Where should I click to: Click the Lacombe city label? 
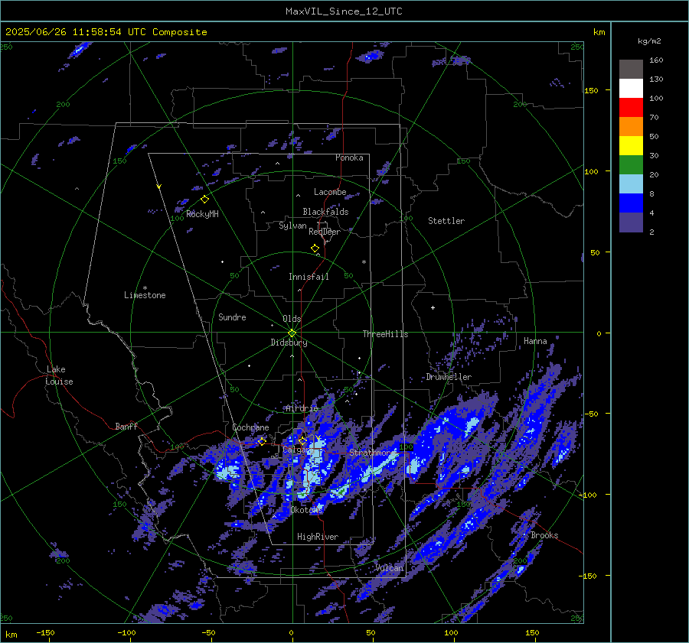click(x=330, y=192)
